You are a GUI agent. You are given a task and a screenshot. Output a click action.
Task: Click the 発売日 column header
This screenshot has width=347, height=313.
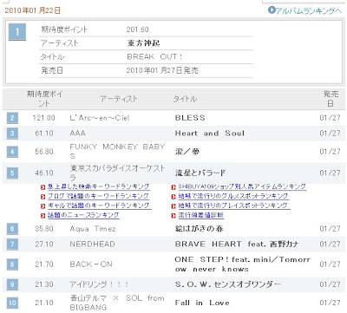(x=331, y=99)
